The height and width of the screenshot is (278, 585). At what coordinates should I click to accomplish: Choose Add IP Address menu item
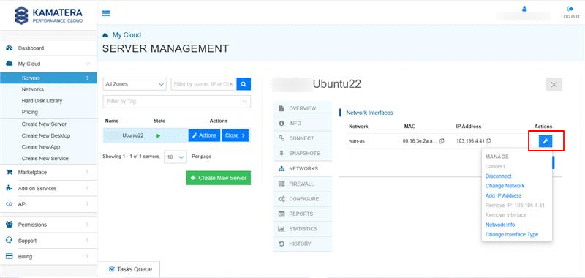pyautogui.click(x=503, y=195)
